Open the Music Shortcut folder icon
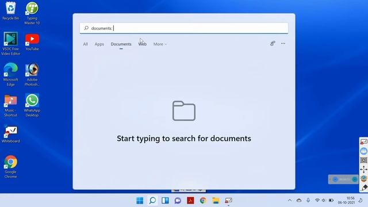 [x=10, y=106]
